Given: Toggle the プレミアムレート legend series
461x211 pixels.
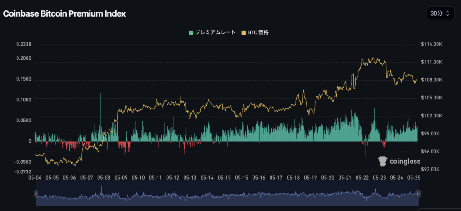Looking at the screenshot, I should [x=212, y=32].
